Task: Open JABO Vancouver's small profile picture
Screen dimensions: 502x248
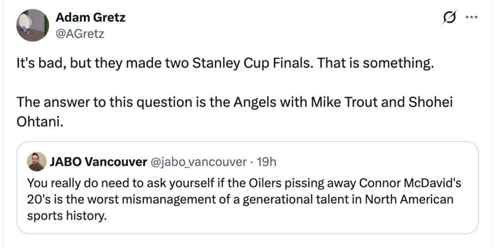Action: tap(37, 162)
